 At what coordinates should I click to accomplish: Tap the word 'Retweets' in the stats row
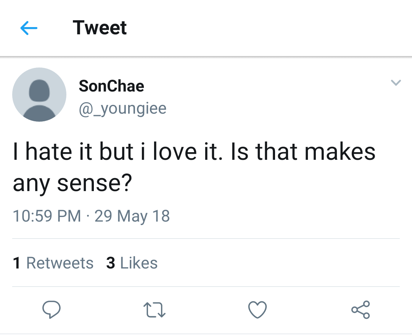coord(60,263)
